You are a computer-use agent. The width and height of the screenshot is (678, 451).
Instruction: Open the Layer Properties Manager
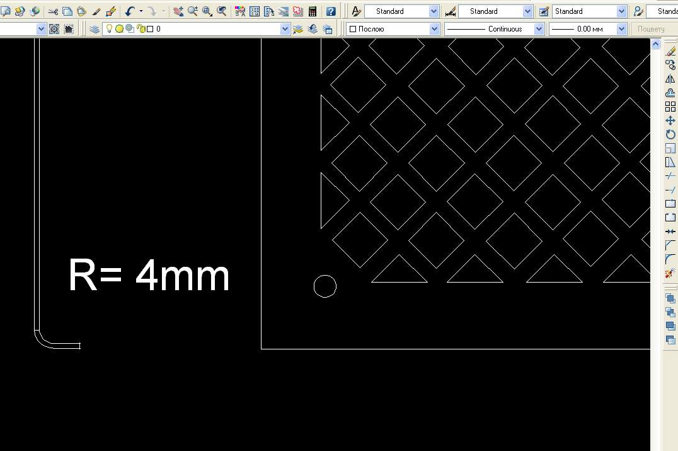pyautogui.click(x=95, y=29)
